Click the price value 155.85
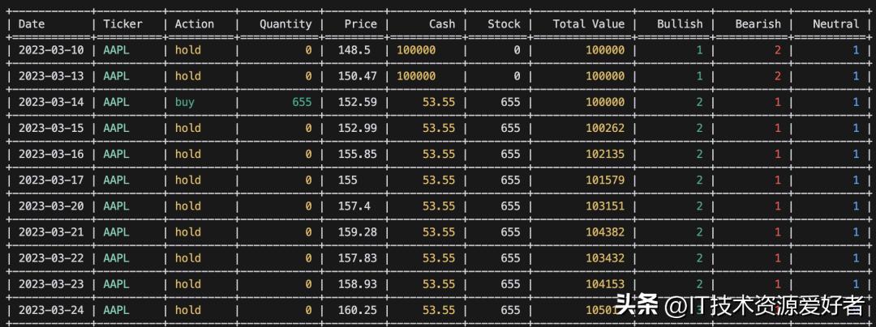The image size is (876, 327). (357, 154)
